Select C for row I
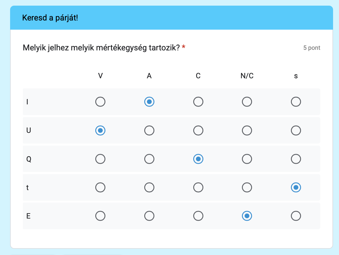 tap(198, 102)
